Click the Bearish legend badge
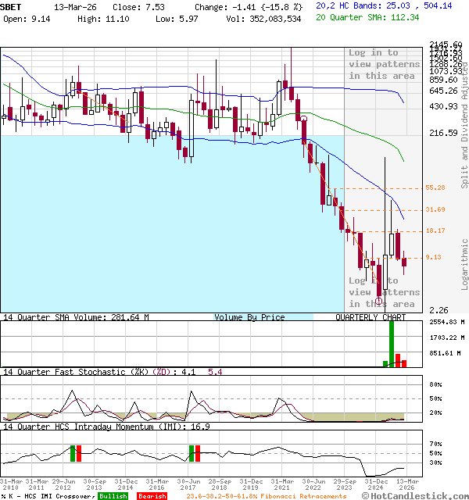The height and width of the screenshot is (500, 469). click(x=152, y=495)
